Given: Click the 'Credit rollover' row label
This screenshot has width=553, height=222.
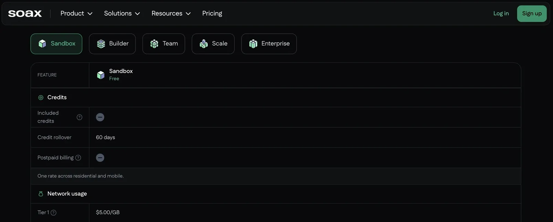Looking at the screenshot, I should pyautogui.click(x=54, y=137).
